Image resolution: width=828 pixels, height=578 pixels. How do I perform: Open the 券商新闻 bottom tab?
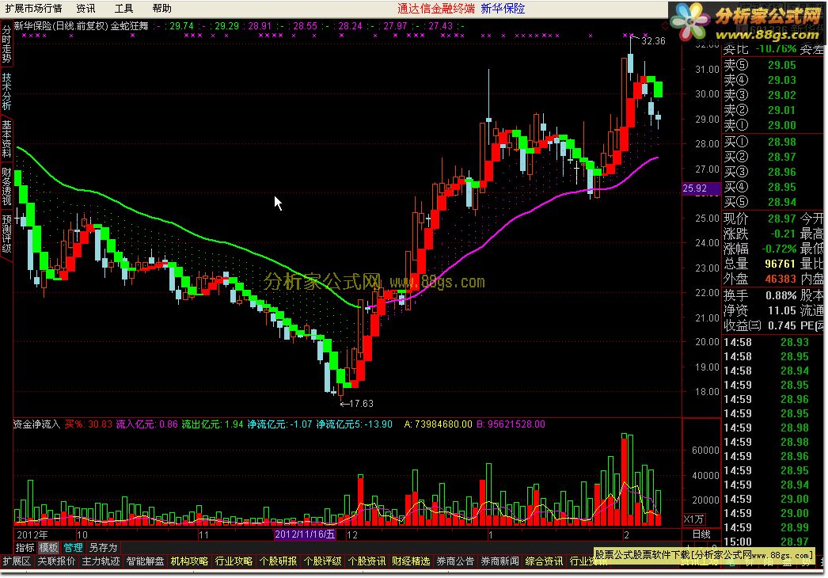click(500, 561)
